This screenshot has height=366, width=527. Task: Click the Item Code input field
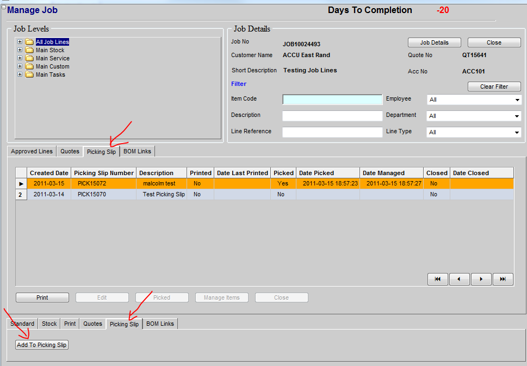[332, 100]
